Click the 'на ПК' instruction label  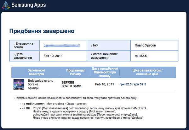[x=26, y=108]
